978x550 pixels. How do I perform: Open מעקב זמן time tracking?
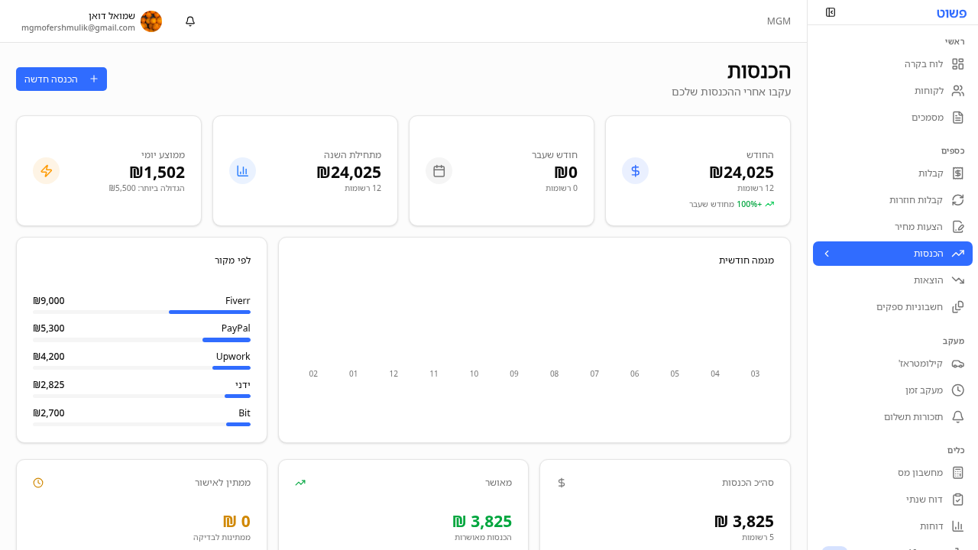point(923,390)
